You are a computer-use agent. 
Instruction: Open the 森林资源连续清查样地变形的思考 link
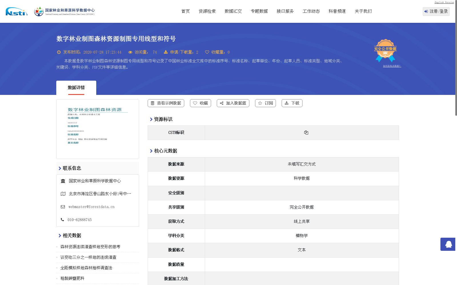[90, 247]
